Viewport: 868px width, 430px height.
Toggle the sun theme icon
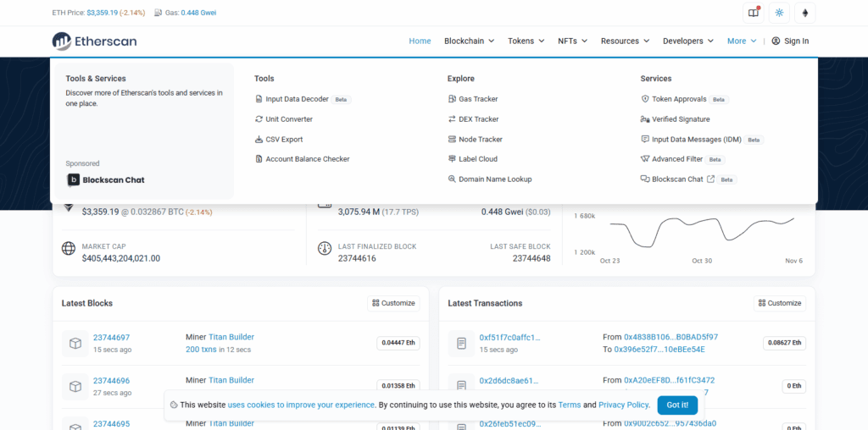point(780,13)
